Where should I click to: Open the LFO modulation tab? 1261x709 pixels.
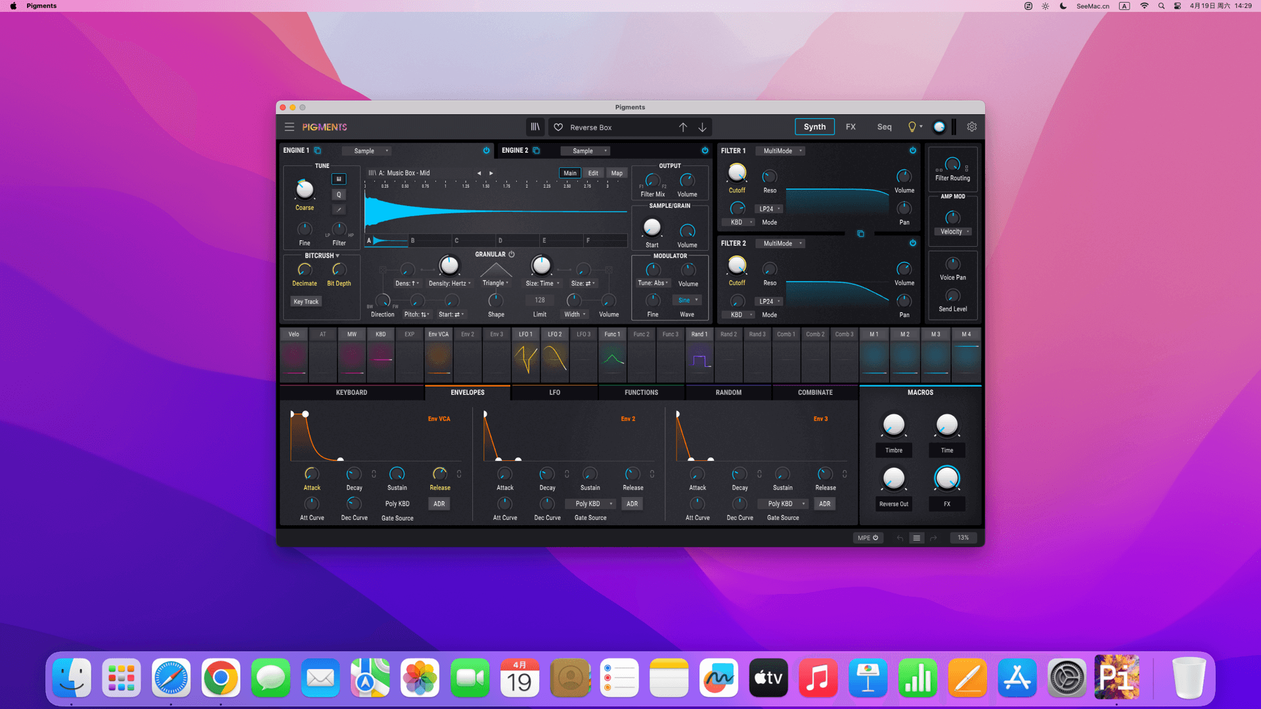pyautogui.click(x=555, y=393)
